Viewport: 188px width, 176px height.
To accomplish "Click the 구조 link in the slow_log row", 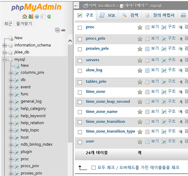I will tap(172, 70).
